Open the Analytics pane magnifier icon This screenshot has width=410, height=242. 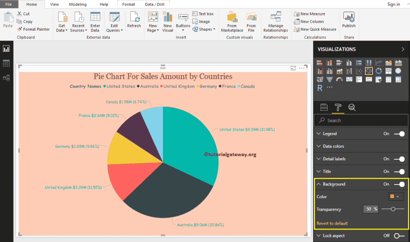tap(352, 107)
